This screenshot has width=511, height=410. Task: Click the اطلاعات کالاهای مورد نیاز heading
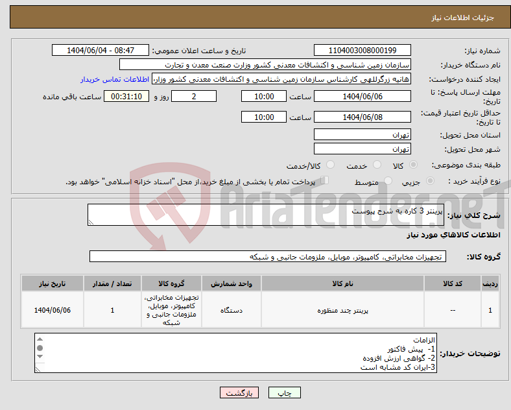click(x=453, y=235)
